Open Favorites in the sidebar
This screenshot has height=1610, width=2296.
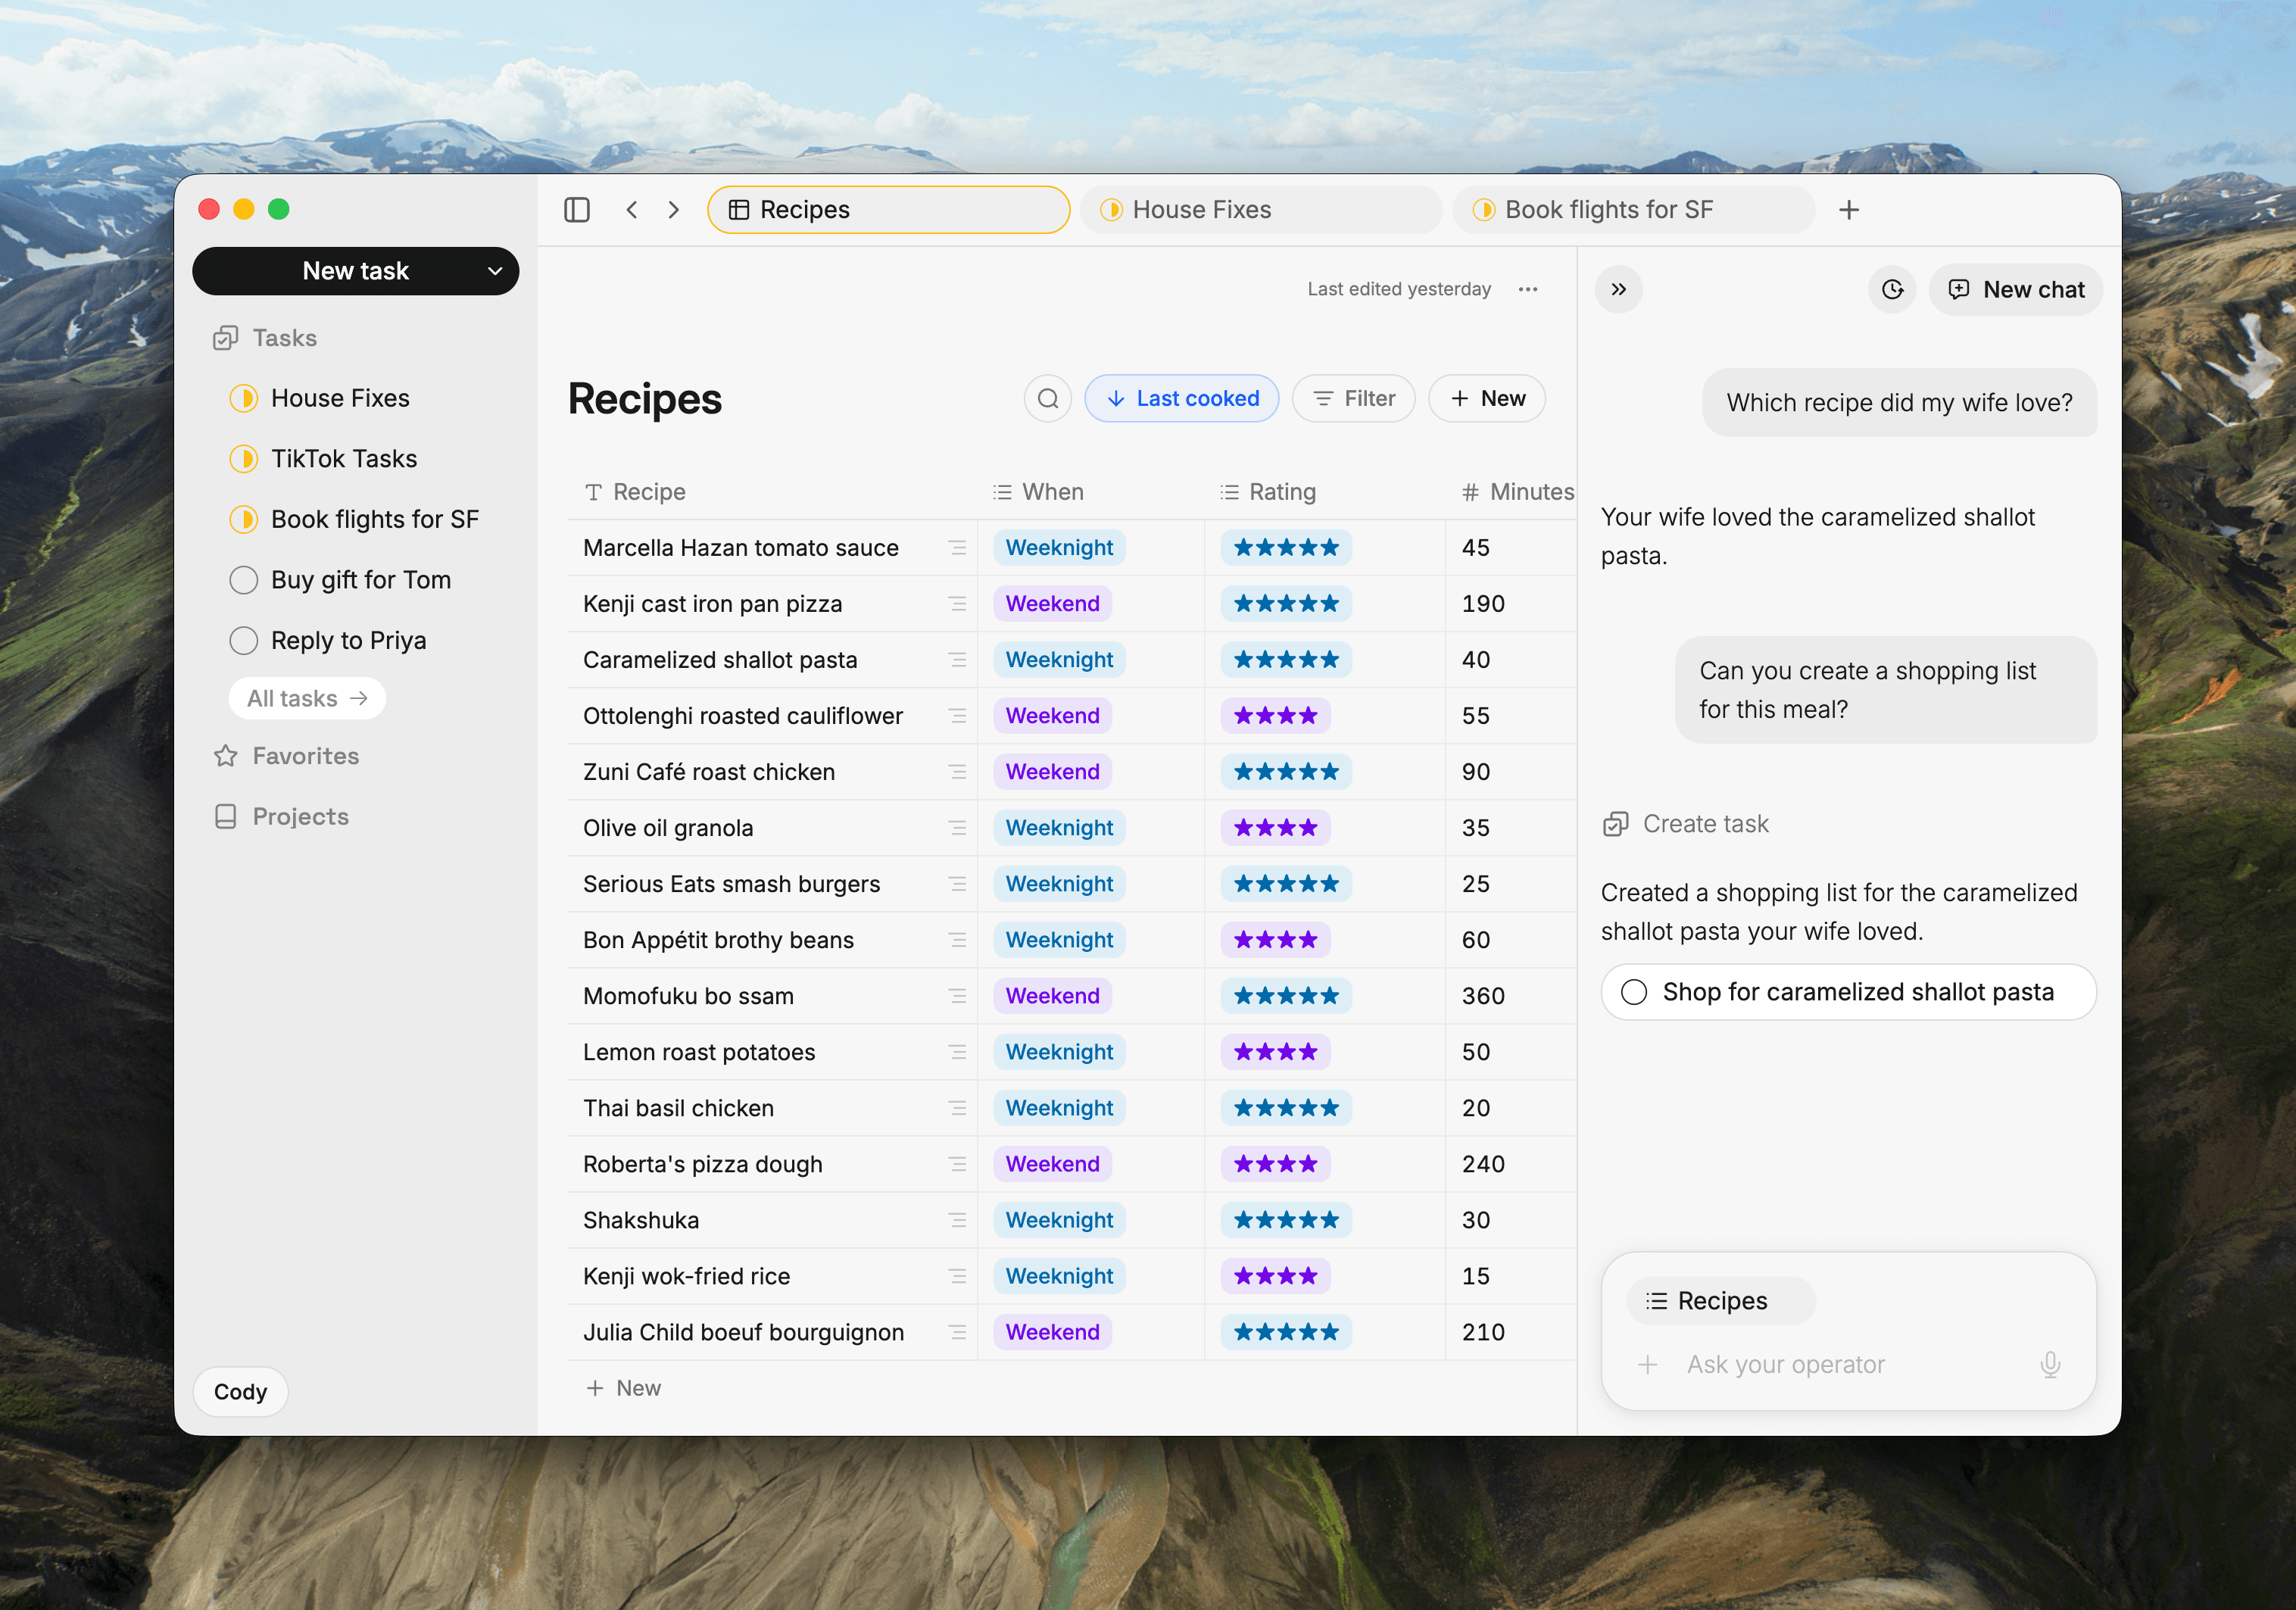coord(305,756)
